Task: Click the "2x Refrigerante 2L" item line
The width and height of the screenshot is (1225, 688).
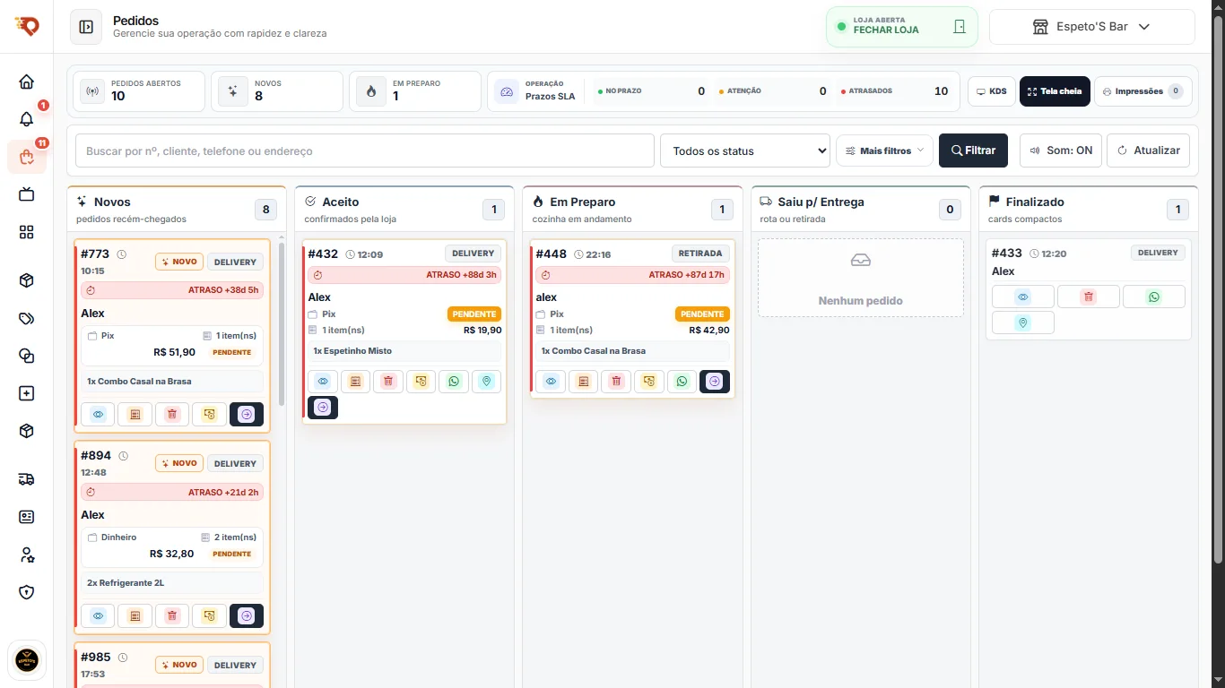Action: 173,583
